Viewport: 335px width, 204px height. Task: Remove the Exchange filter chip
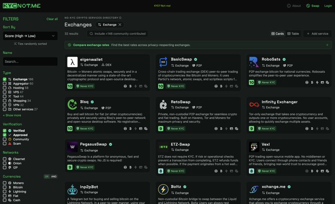pos(120,25)
